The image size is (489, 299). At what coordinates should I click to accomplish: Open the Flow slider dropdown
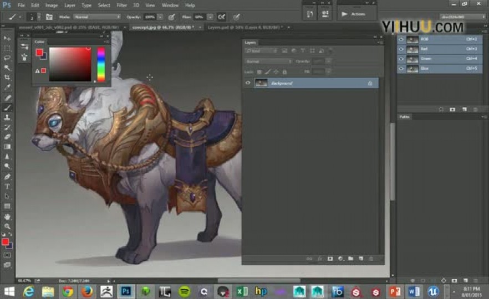pyautogui.click(x=211, y=17)
